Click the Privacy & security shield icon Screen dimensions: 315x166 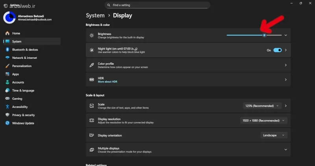tap(7, 115)
